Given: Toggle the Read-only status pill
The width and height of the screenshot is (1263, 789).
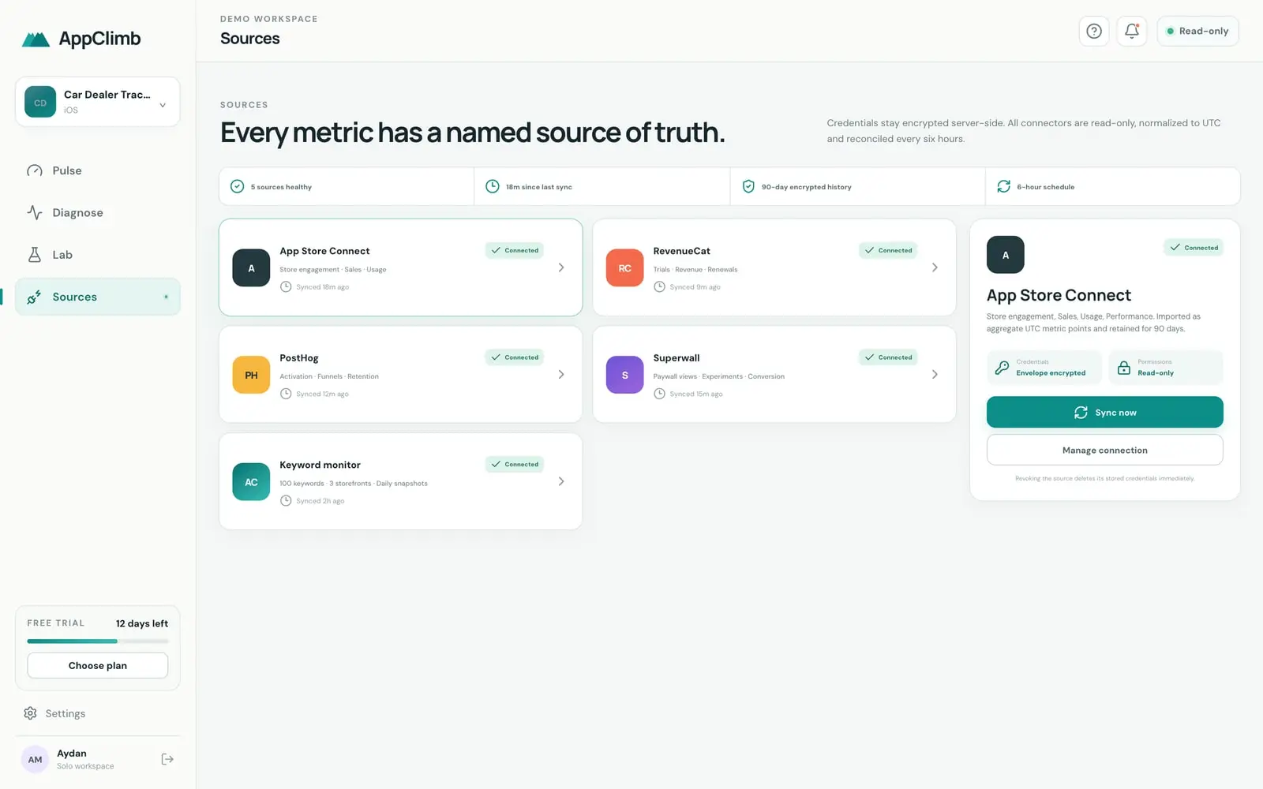Looking at the screenshot, I should (x=1197, y=32).
